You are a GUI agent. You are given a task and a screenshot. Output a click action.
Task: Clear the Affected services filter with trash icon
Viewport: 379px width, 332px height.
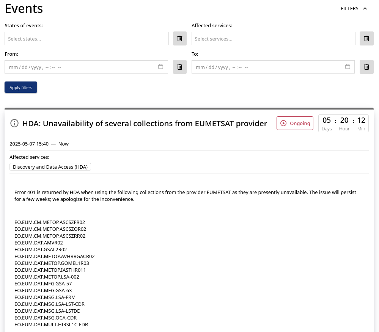coord(366,38)
